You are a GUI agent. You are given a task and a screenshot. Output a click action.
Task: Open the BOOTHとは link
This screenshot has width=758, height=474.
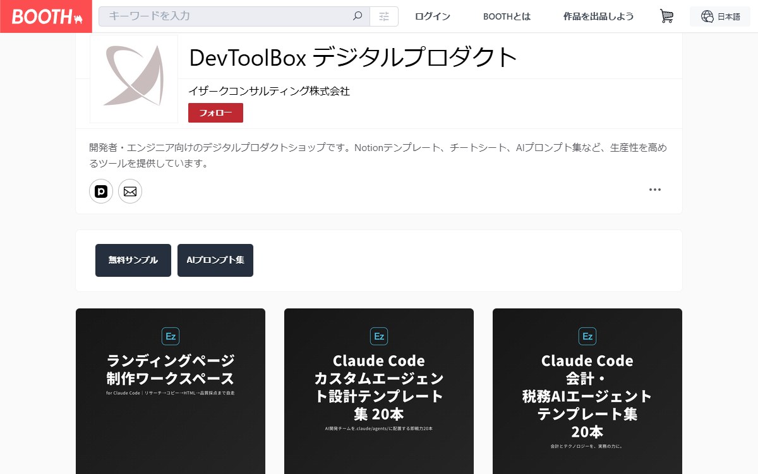click(507, 16)
